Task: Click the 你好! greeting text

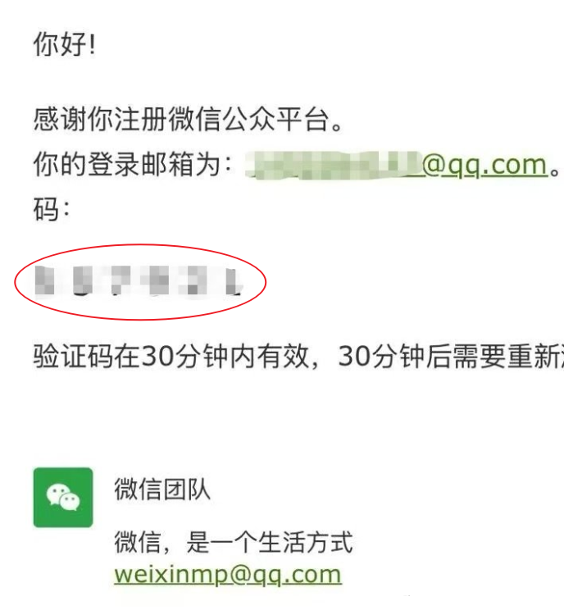Action: click(65, 44)
